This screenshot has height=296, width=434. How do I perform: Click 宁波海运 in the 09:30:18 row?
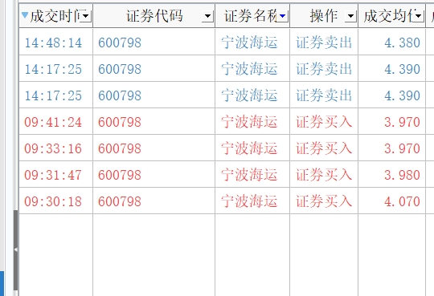click(249, 201)
